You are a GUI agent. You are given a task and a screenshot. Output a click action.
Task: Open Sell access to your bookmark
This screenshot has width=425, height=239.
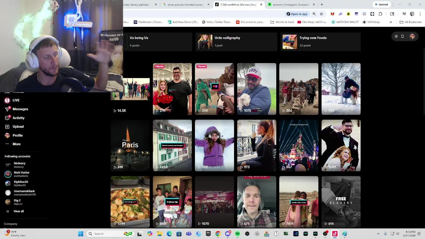point(250,22)
